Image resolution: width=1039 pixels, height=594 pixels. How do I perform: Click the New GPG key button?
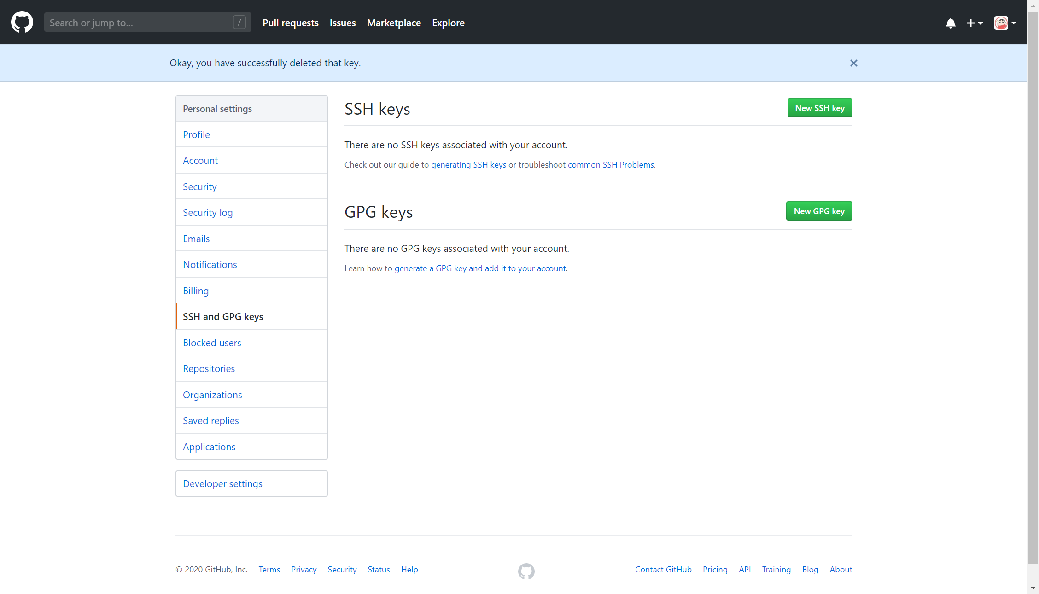pos(819,211)
